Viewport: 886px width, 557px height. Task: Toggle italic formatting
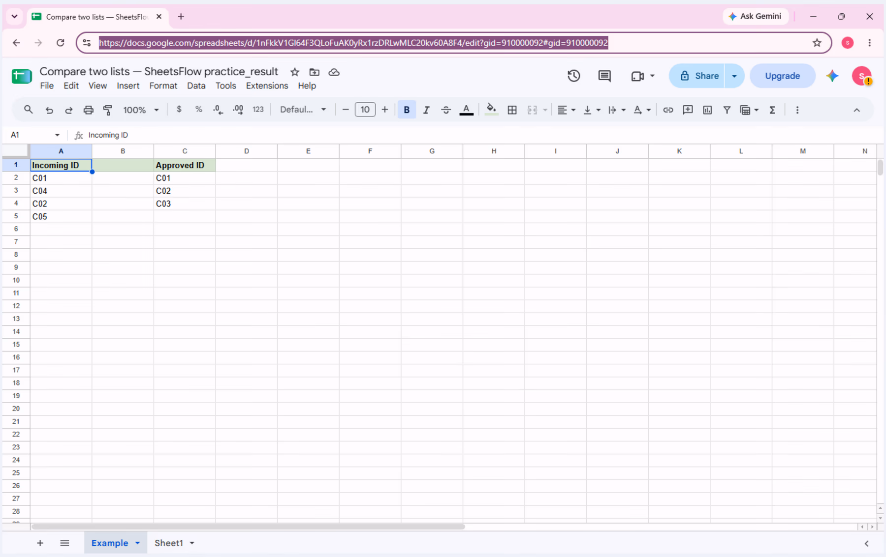pyautogui.click(x=426, y=110)
